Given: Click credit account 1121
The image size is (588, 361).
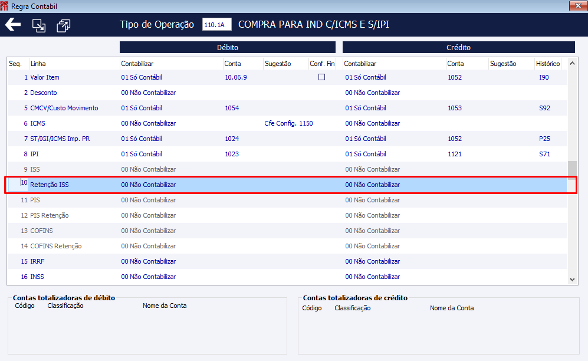Looking at the screenshot, I should [x=455, y=154].
